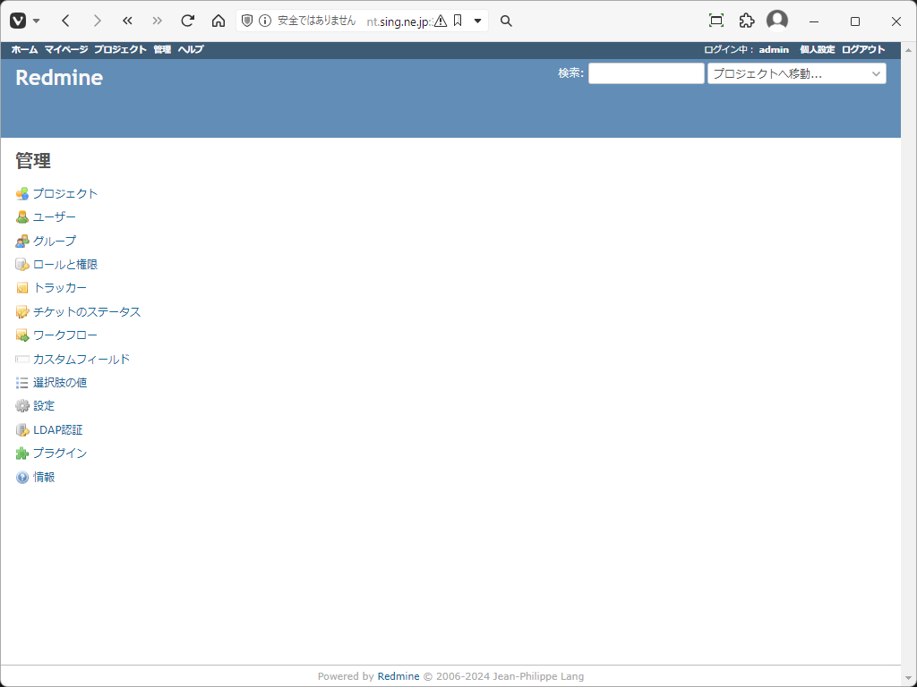Open 管理 in top menu
Viewport: 917px width, 687px height.
click(162, 50)
